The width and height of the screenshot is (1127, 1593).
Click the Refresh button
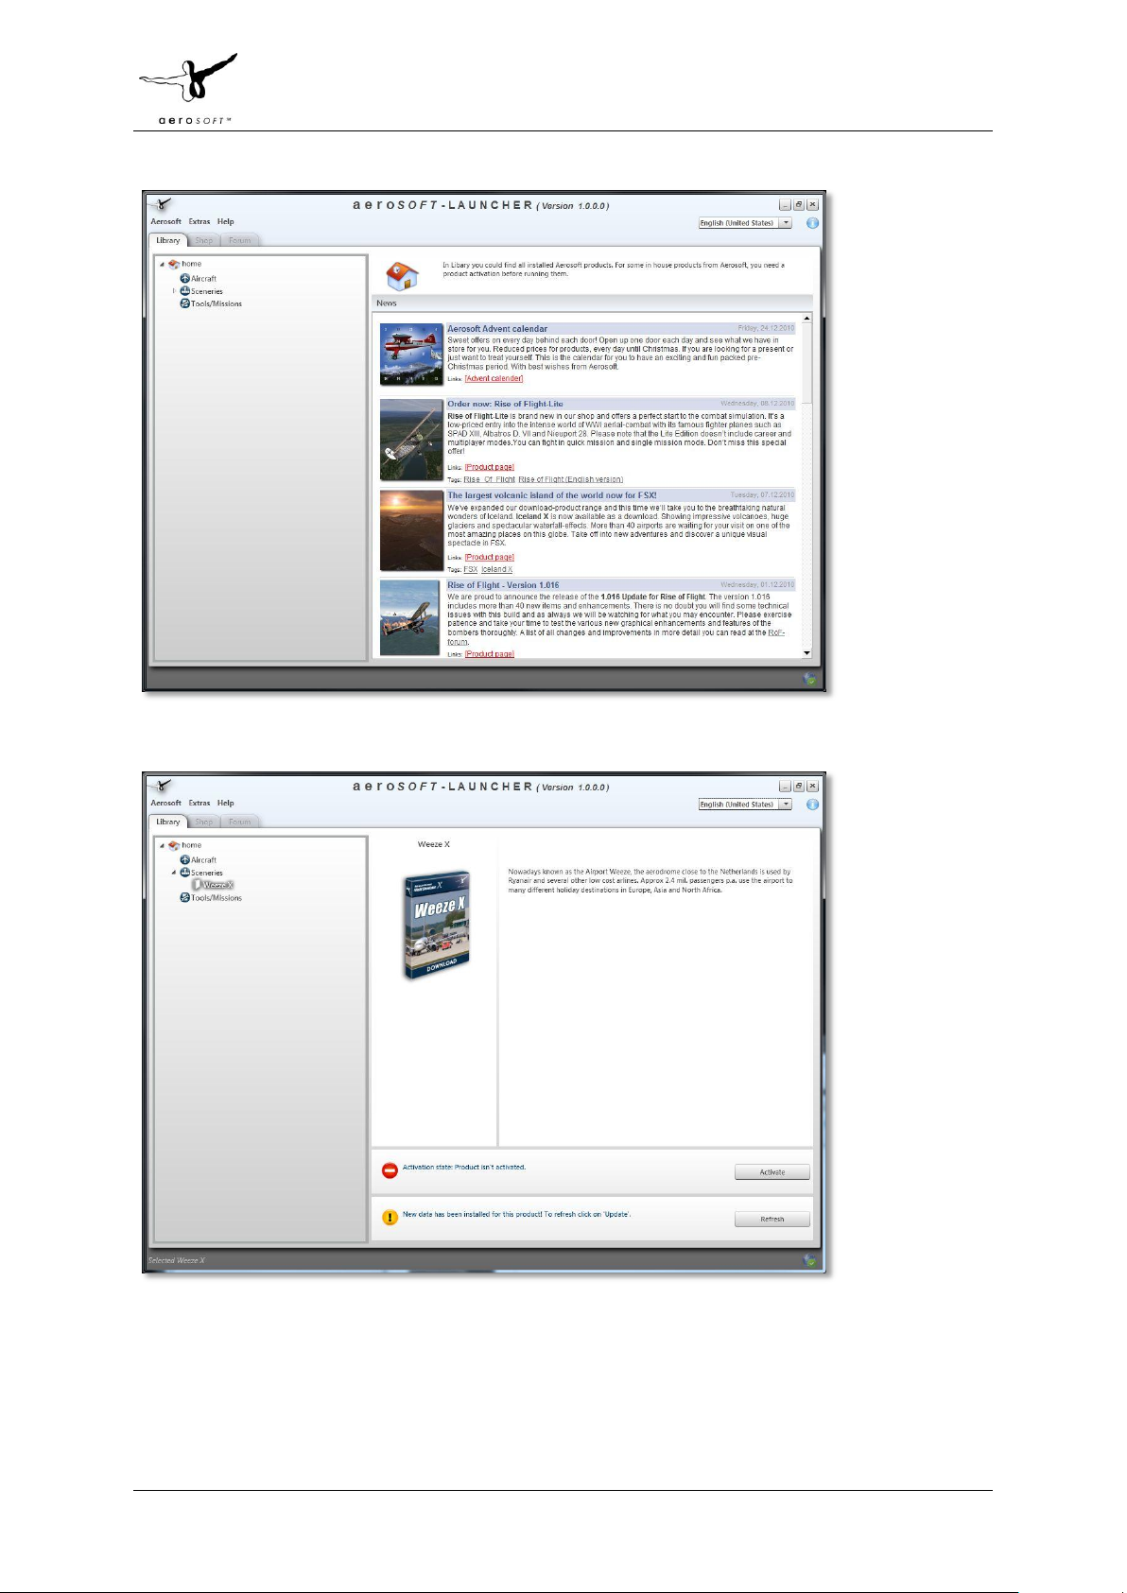pyautogui.click(x=772, y=1219)
